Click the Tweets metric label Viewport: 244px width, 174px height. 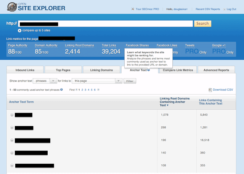(x=190, y=45)
